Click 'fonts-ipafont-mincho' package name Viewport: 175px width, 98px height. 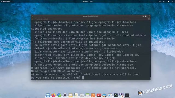[130, 35]
